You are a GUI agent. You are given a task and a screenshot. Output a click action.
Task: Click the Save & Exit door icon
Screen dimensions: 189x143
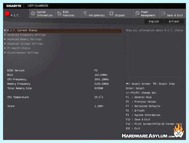[163, 13]
